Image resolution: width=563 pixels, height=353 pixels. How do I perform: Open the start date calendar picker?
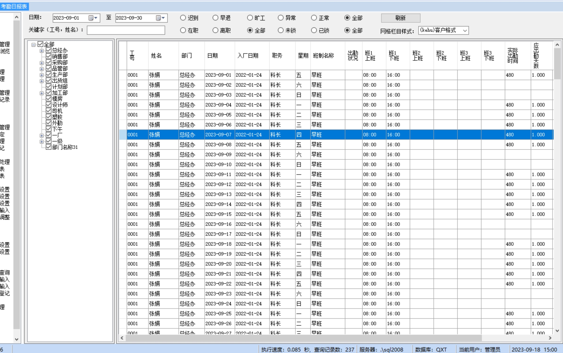coord(93,18)
